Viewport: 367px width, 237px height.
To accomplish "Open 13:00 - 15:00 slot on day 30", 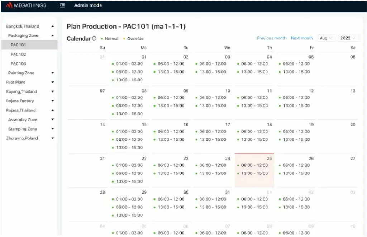I will (x=171, y=207).
